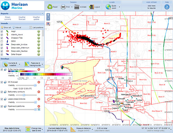Expand Features & backgrounds dropdown arrow
Screen dimensions: 173x133
click(42, 64)
